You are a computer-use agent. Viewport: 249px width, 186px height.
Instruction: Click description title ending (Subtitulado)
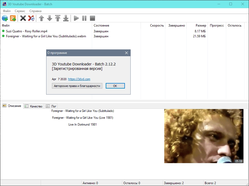[83, 111]
